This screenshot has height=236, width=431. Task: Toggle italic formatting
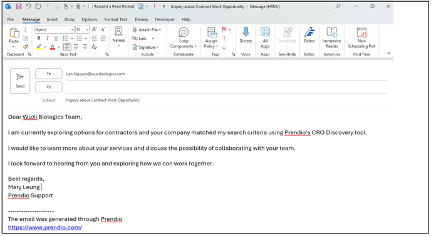47,38
